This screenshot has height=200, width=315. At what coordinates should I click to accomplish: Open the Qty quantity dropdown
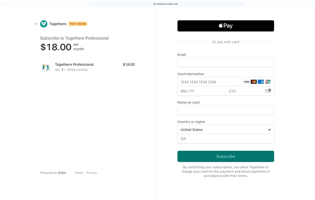[x=63, y=70]
